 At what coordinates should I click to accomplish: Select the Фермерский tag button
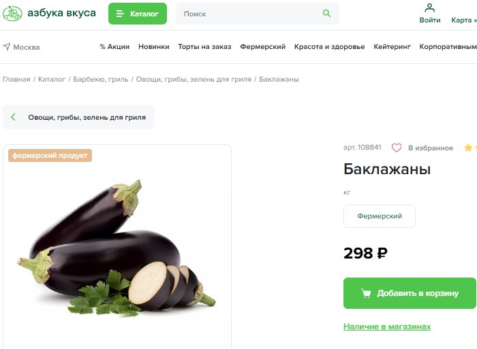pyautogui.click(x=380, y=216)
